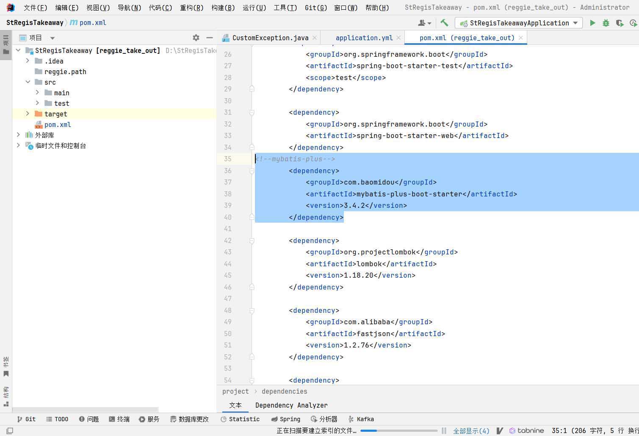Open the File (文件) menu
Image resolution: width=639 pixels, height=436 pixels.
click(36, 8)
